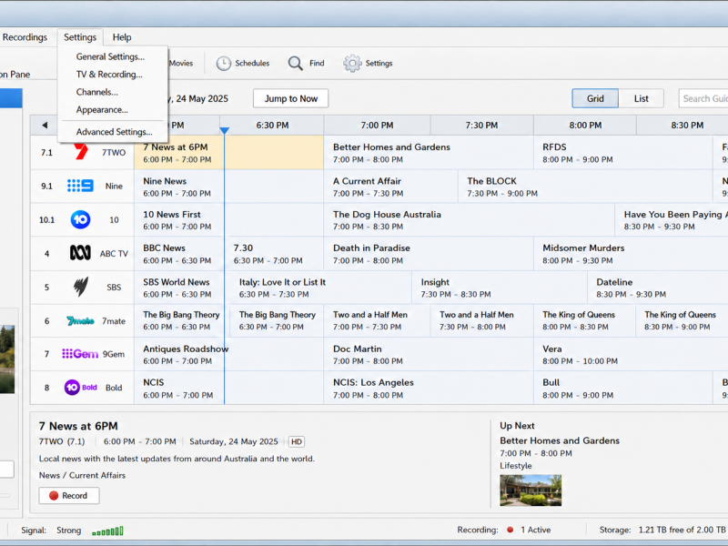Select Death in Paradise program
This screenshot has height=546, width=728.
point(429,254)
